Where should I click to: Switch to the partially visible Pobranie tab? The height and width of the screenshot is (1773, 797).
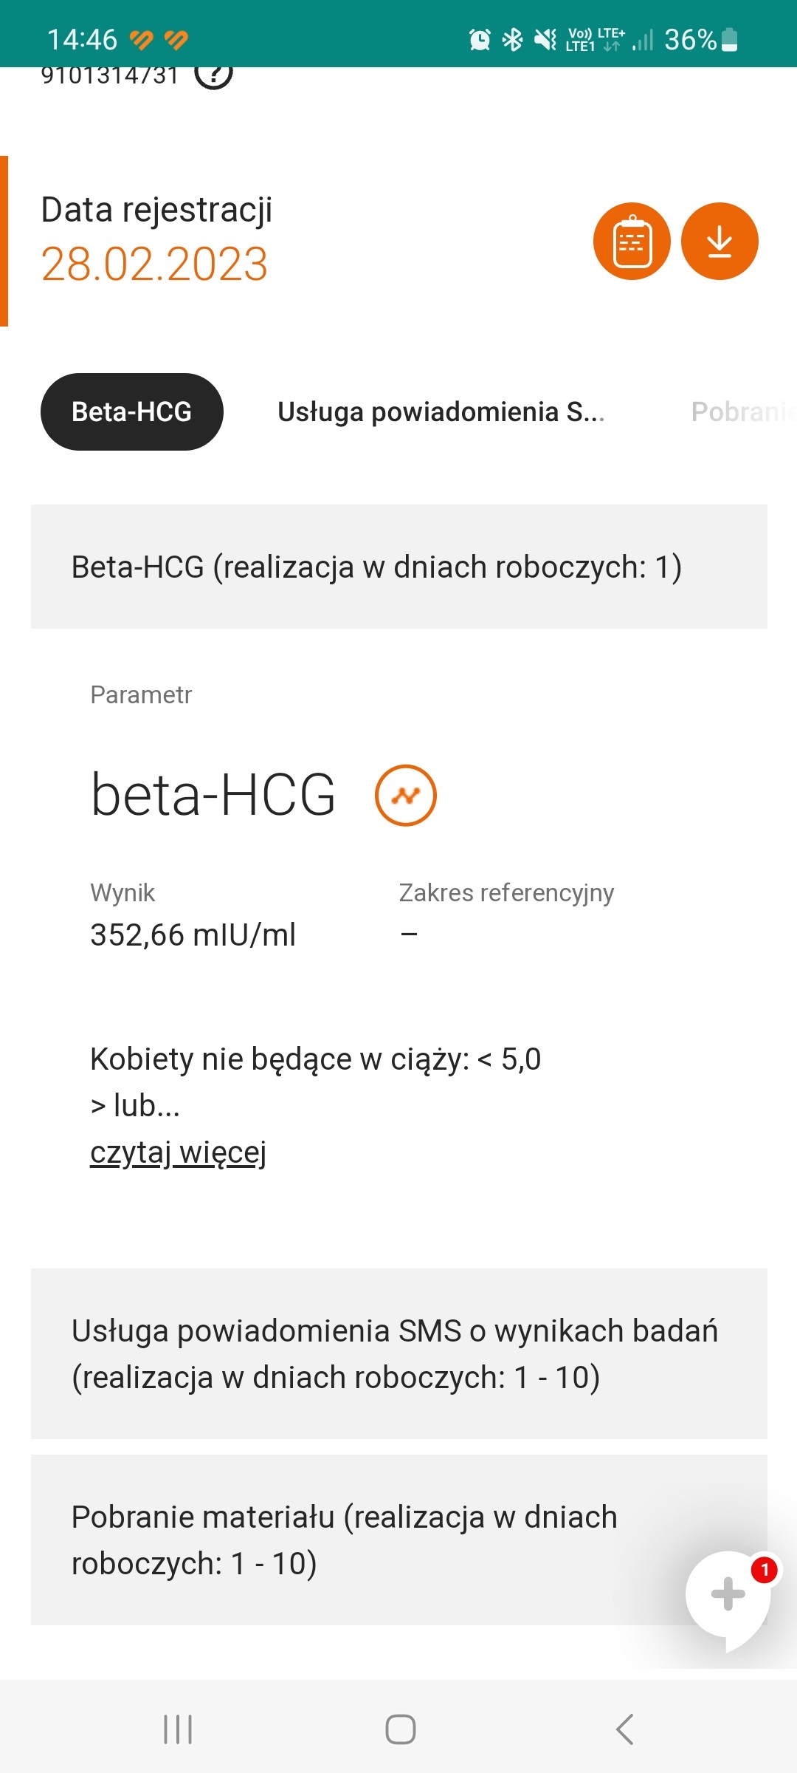click(742, 411)
